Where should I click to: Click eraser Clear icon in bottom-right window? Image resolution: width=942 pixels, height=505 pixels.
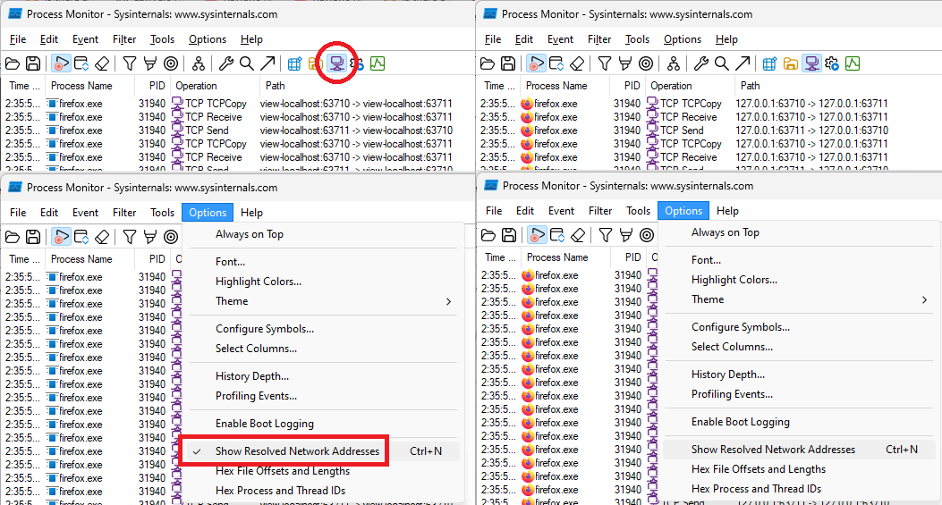578,235
